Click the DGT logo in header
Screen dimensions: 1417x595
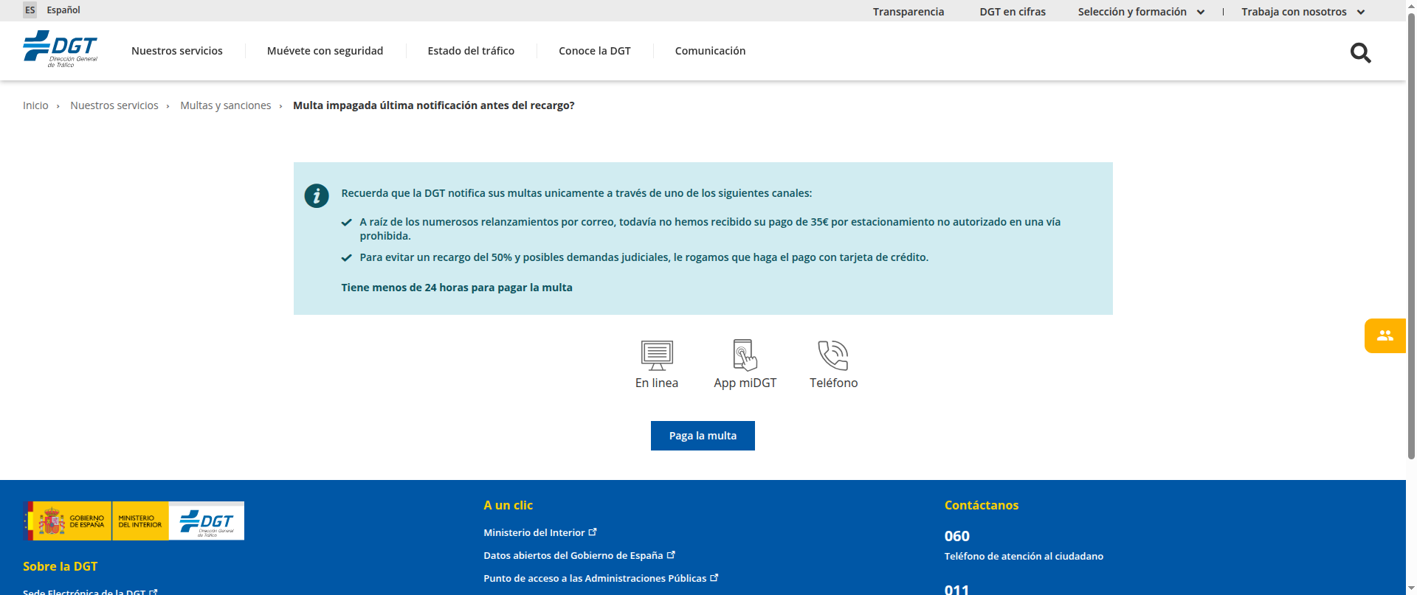pos(61,49)
